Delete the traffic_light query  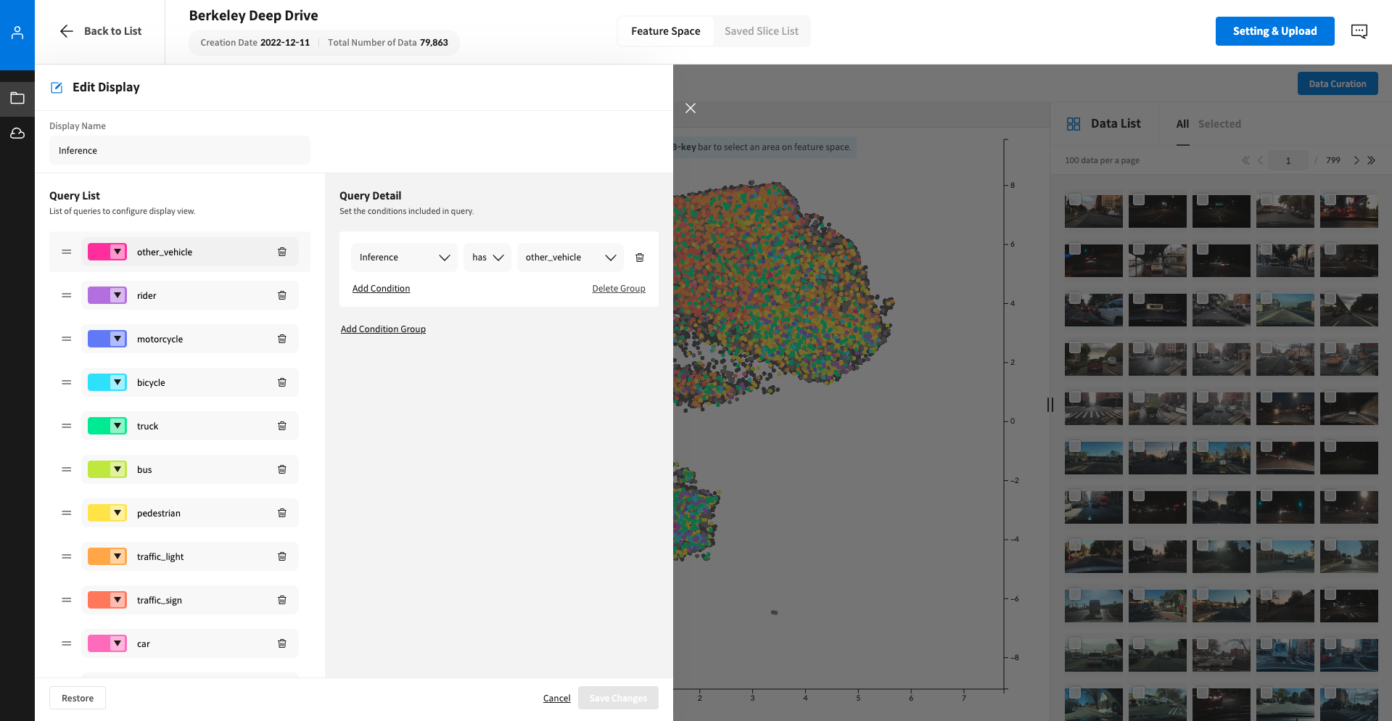pos(282,556)
